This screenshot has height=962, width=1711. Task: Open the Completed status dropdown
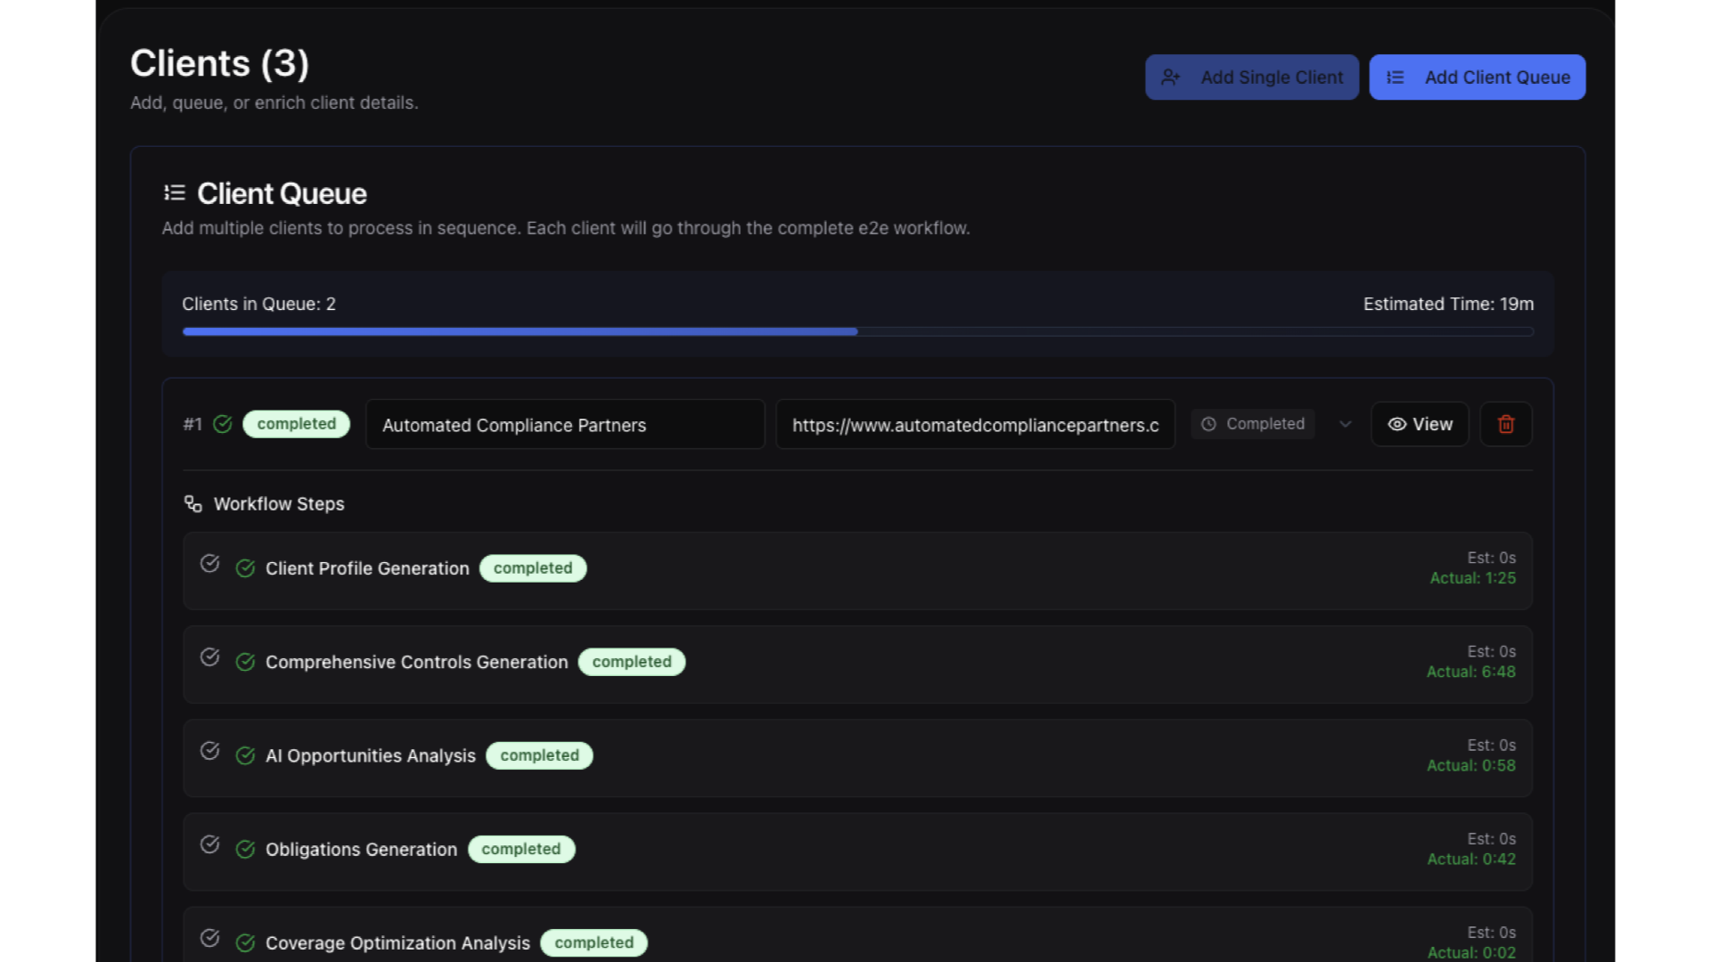1253,424
